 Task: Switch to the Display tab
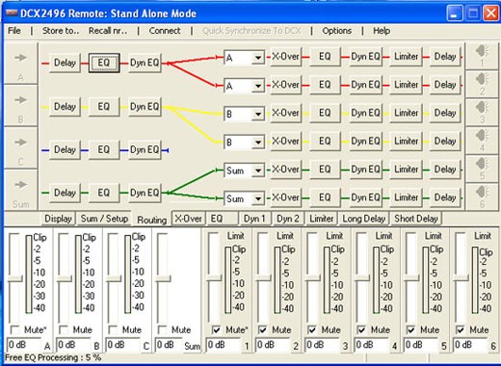pos(58,219)
